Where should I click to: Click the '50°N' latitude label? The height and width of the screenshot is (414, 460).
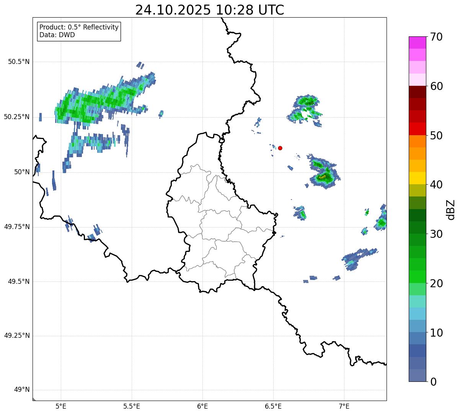coord(22,172)
